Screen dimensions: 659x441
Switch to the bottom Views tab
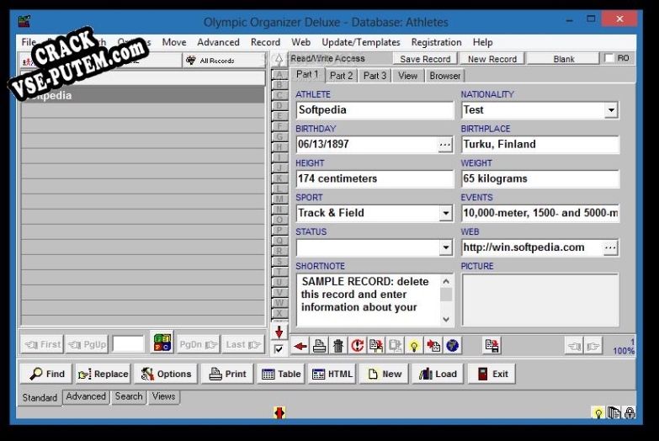163,396
